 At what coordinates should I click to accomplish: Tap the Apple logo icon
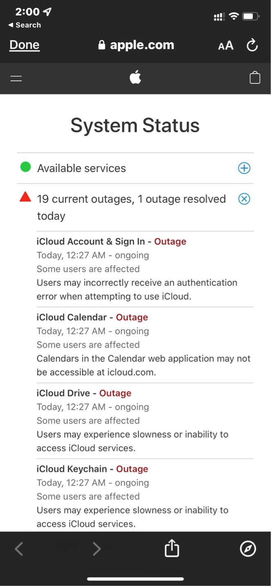click(x=135, y=77)
